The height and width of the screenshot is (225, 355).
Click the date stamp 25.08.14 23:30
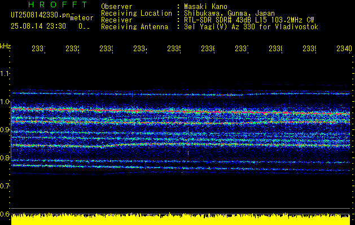[x=38, y=26]
